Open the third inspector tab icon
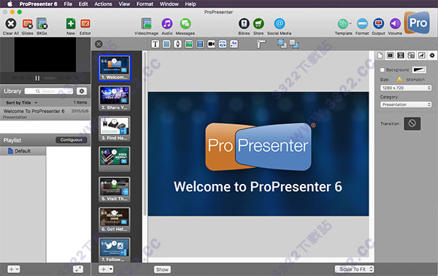 (401, 55)
